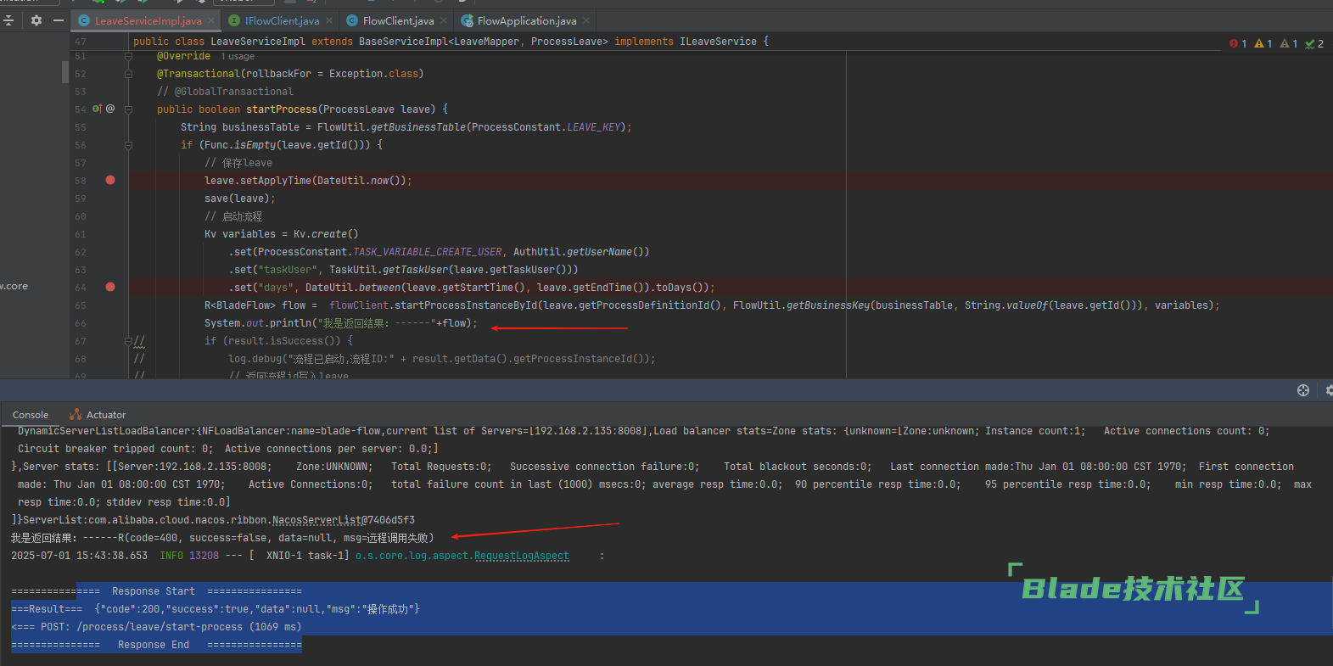The height and width of the screenshot is (666, 1333).
Task: Click the '1 usage' hint above startProcess
Action: tap(238, 57)
